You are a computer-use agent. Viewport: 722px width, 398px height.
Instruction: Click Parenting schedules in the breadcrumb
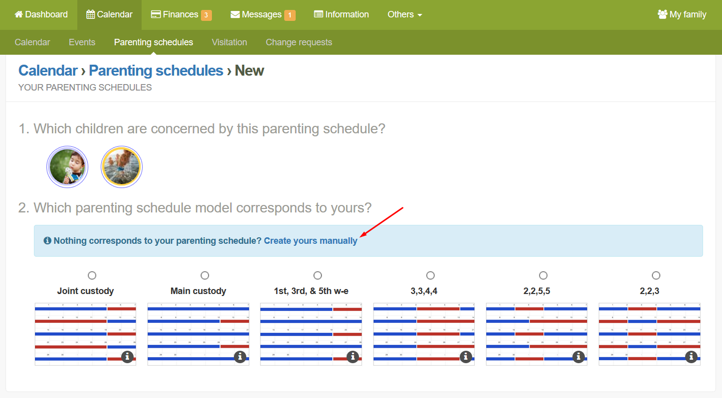156,71
